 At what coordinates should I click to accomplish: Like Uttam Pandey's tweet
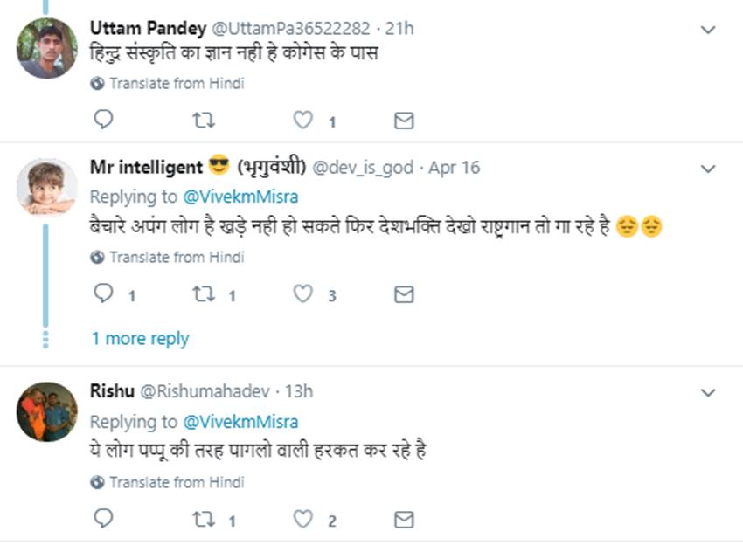click(302, 121)
